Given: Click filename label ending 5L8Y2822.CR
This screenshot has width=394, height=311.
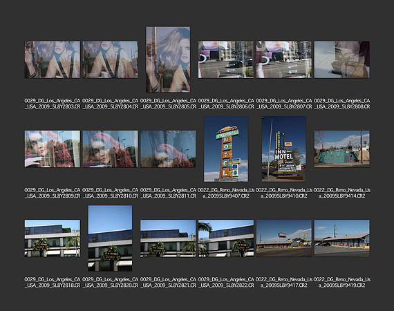Looking at the screenshot, I should (x=226, y=283).
